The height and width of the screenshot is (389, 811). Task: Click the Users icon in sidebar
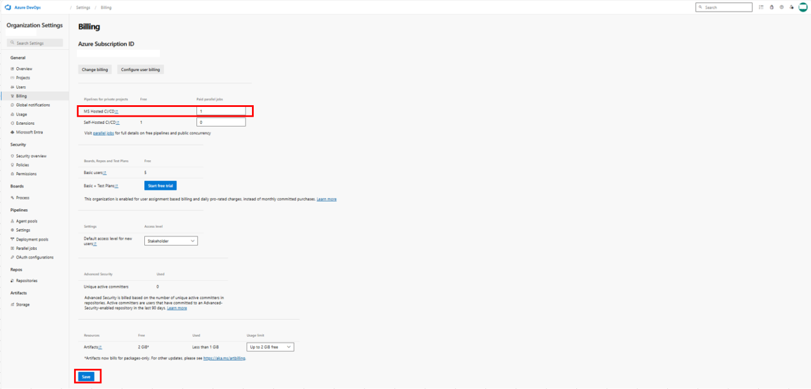[x=12, y=87]
